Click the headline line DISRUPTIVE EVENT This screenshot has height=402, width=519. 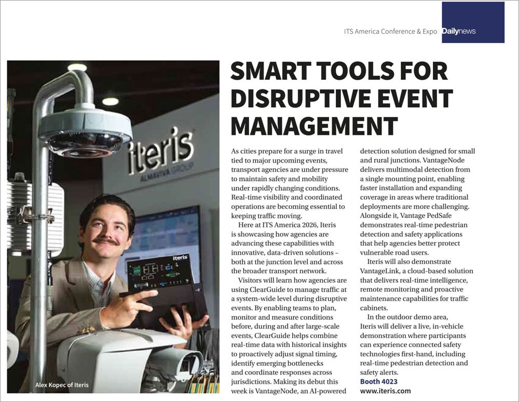click(342, 98)
